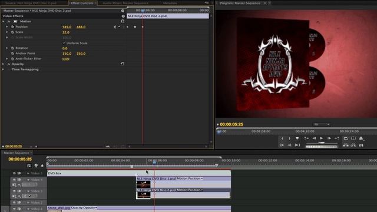This screenshot has height=212, width=377.
Task: Open the Metadata tab
Action: point(170,3)
